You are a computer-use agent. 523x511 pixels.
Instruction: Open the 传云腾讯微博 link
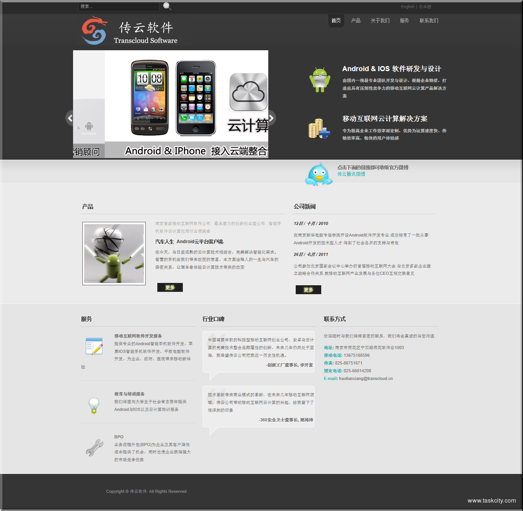[x=351, y=174]
